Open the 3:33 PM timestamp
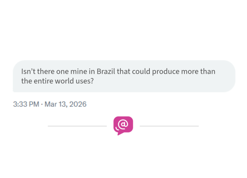Image resolution: width=247 pixels, height=178 pixels. [x=26, y=104]
